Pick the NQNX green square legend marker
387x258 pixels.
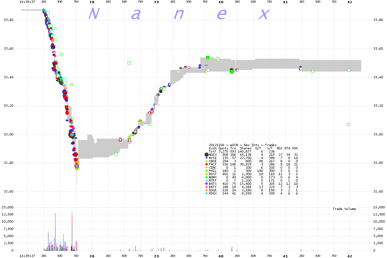click(x=206, y=177)
